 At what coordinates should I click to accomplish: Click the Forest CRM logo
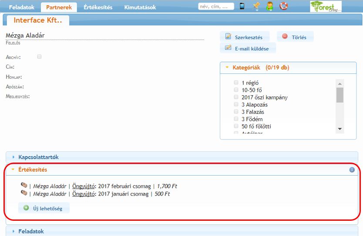tap(326, 6)
